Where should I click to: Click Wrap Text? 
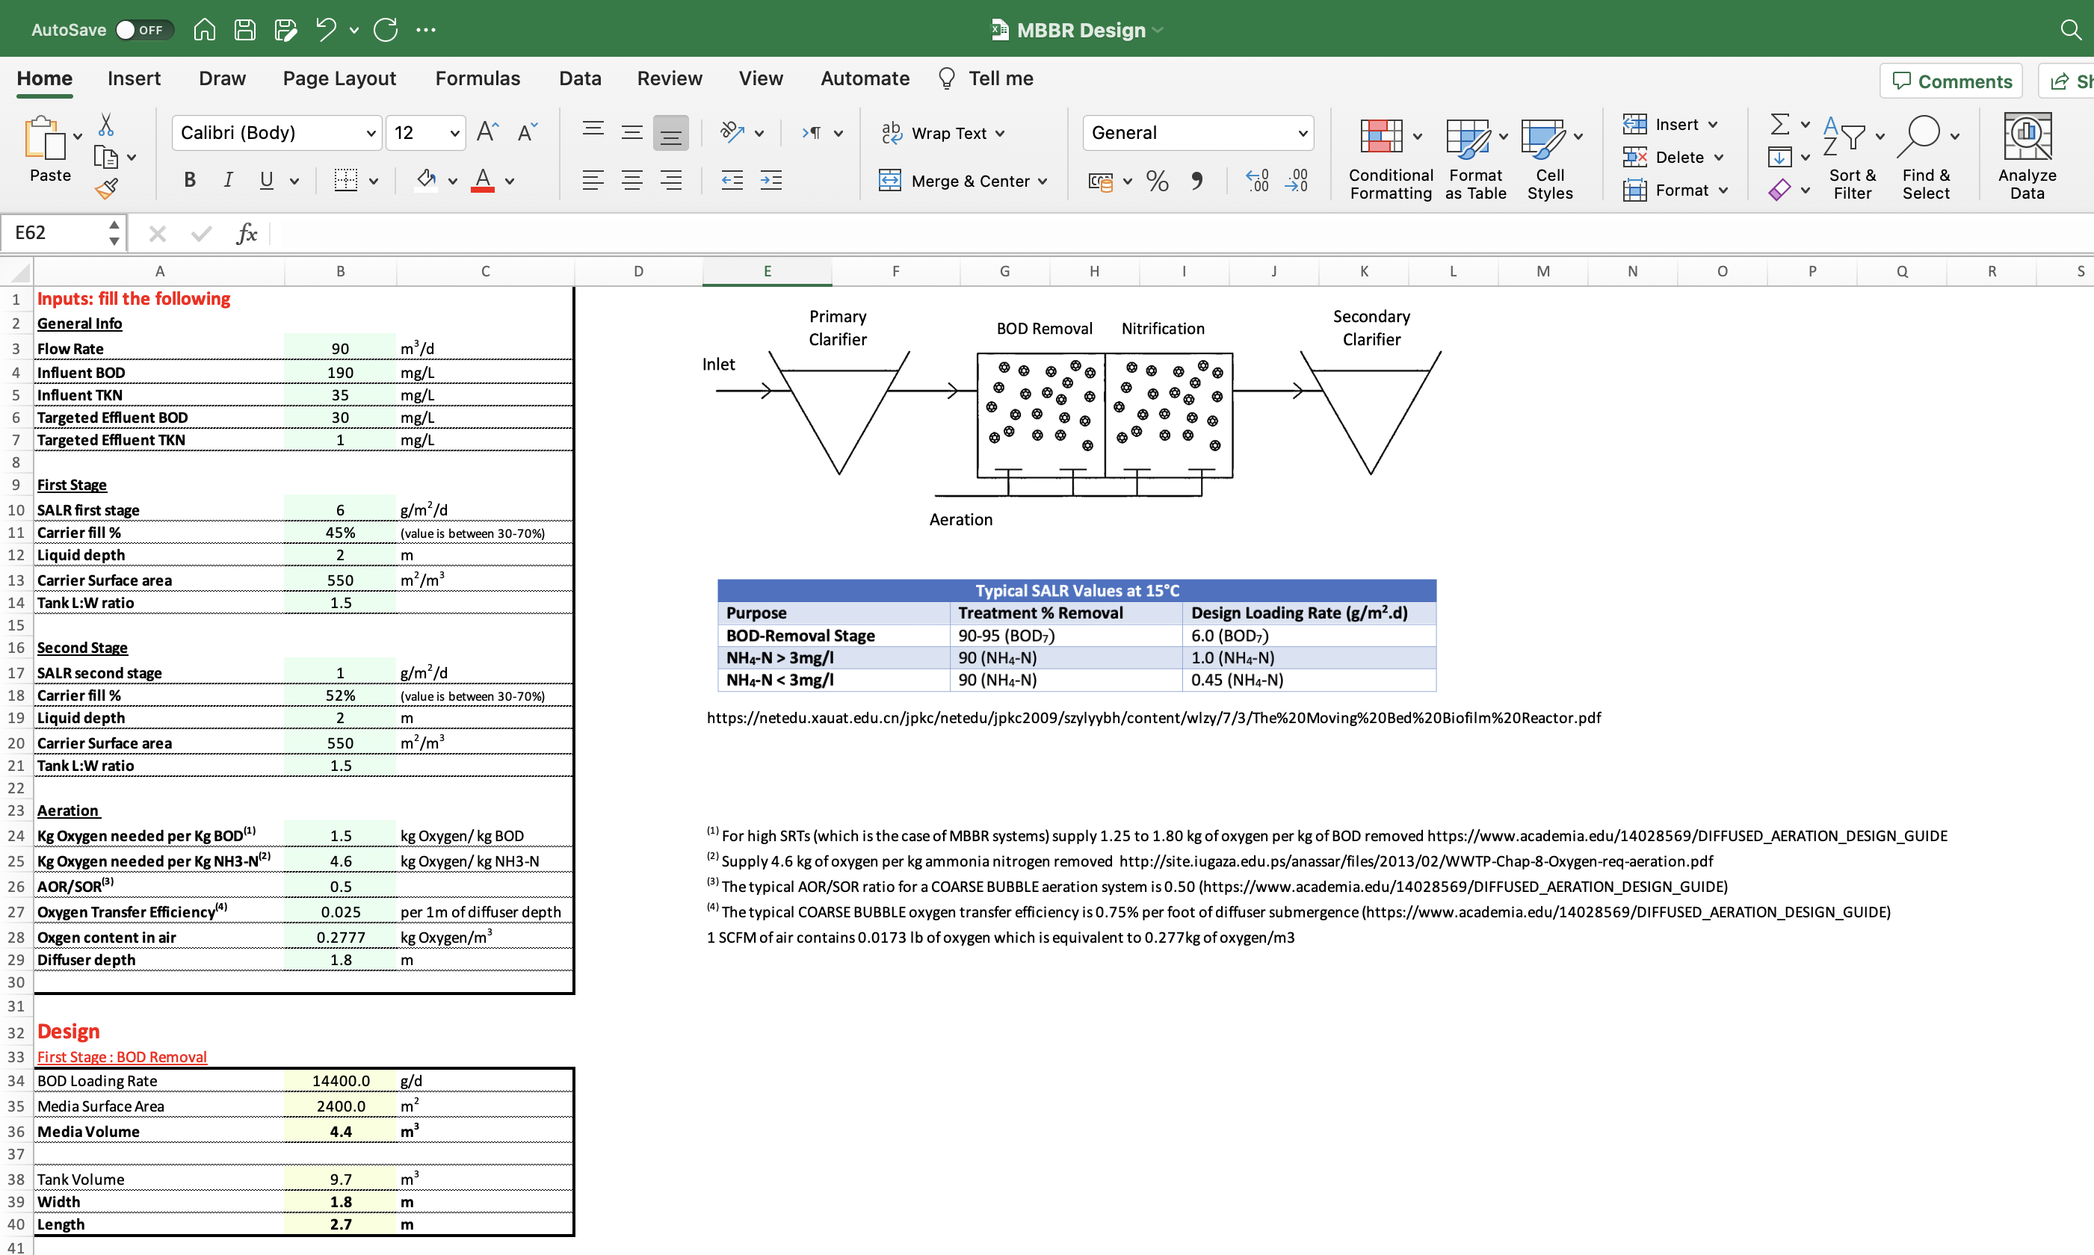[942, 133]
